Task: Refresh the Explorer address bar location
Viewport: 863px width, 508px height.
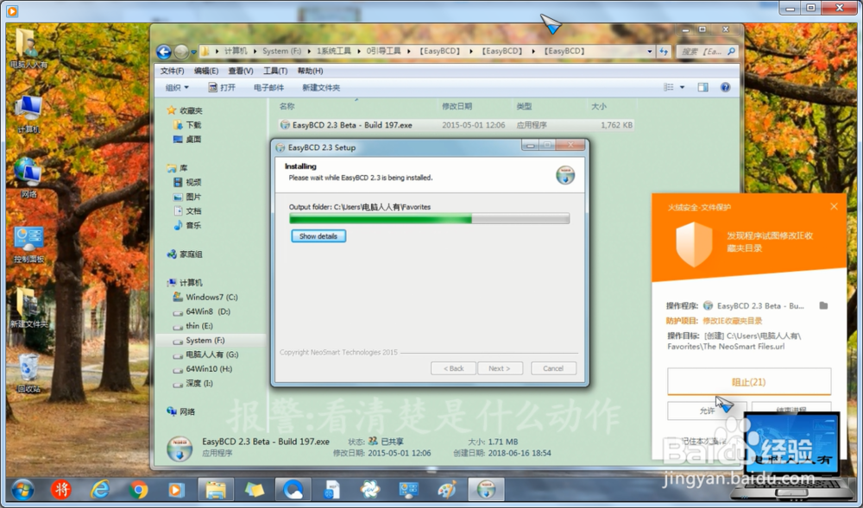Action: coord(664,51)
